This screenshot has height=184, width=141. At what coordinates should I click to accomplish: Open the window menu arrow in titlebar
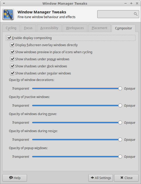tap(4, 3)
